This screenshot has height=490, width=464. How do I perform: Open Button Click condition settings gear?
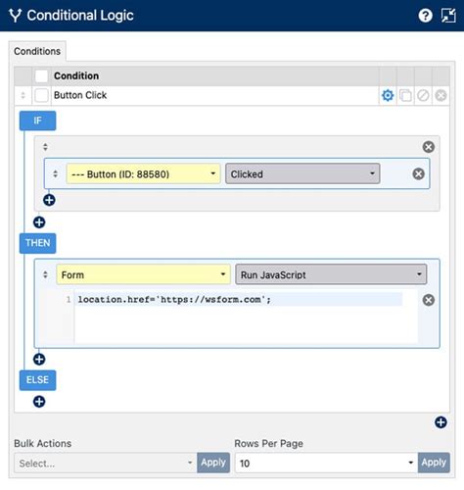[388, 96]
